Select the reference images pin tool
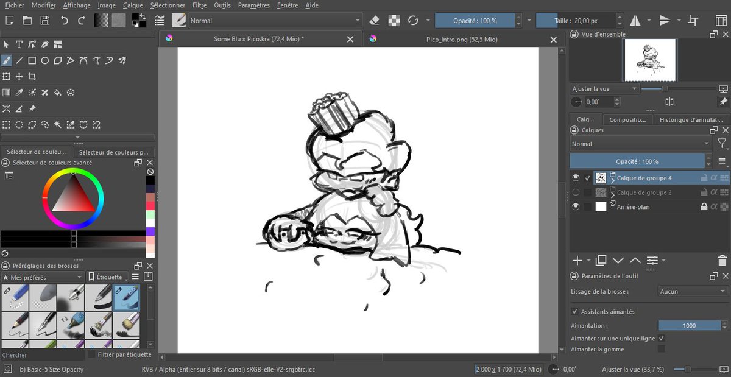The image size is (731, 377). click(x=32, y=109)
